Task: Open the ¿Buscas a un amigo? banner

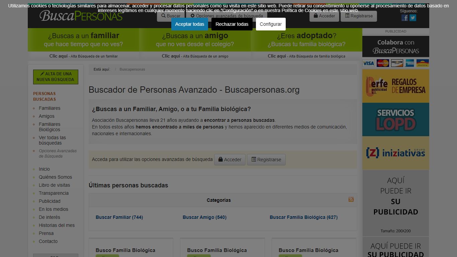Action: point(195,39)
